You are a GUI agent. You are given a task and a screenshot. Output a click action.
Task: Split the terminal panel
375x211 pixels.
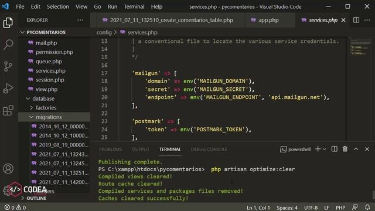335,149
